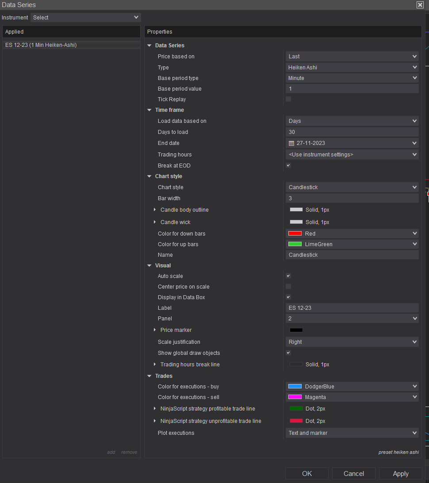Image resolution: width=429 pixels, height=483 pixels.
Task: Collapse the Time frame section arrow
Action: 149,110
